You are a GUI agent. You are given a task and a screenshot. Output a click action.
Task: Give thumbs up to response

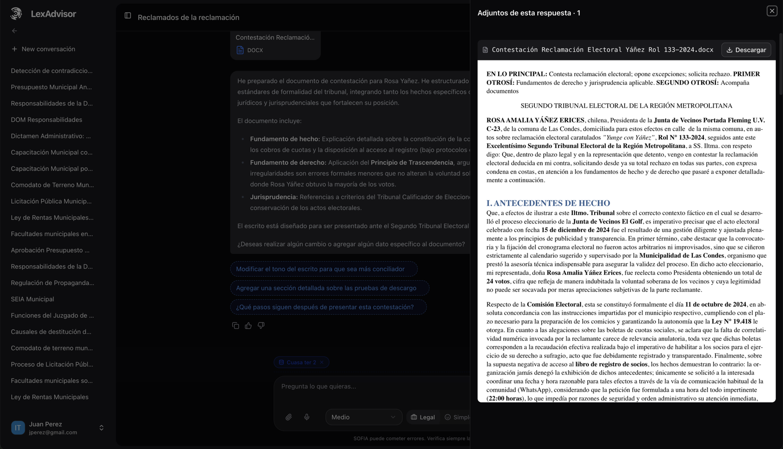[248, 326]
